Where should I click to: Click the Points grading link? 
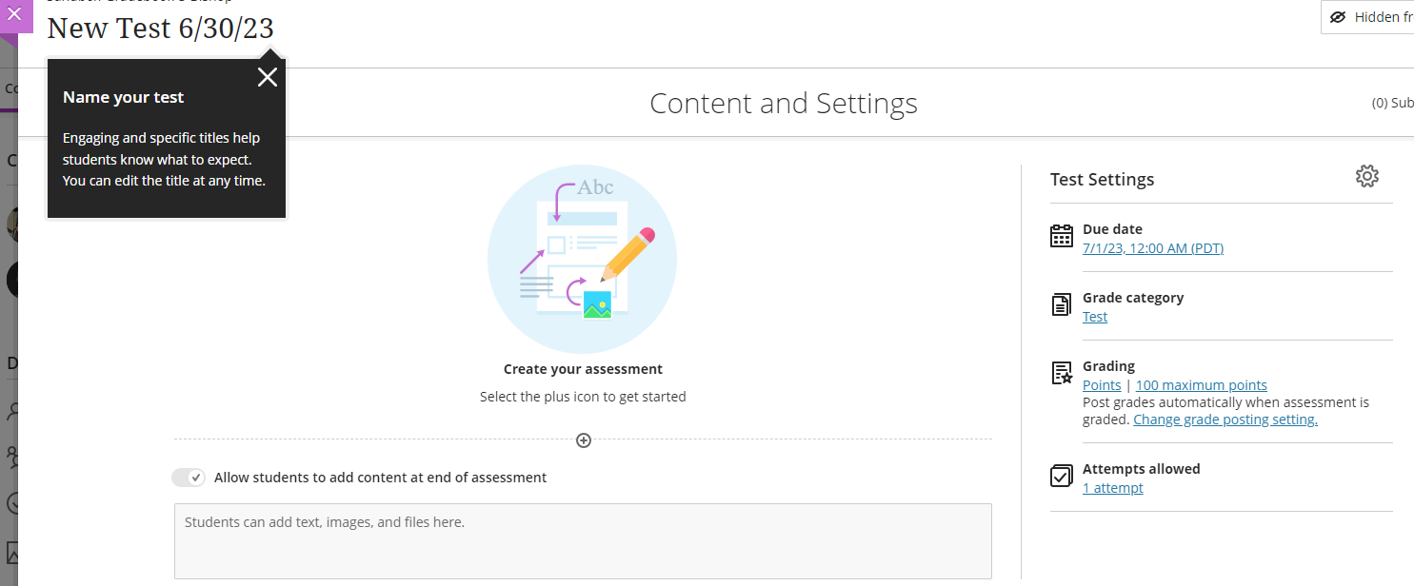[x=1102, y=385]
